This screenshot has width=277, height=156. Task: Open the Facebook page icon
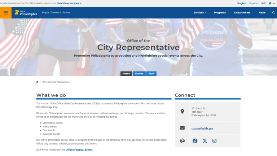coord(195,141)
